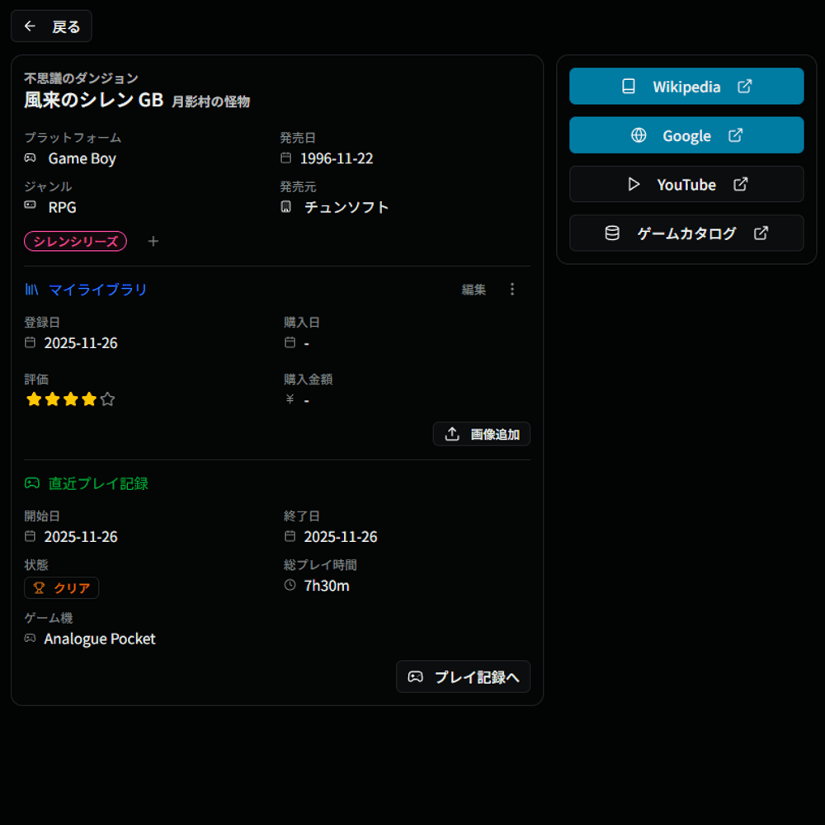Image resolution: width=825 pixels, height=825 pixels.
Task: Click the gamepad icon beside 直近プレイ記録
Action: [31, 483]
